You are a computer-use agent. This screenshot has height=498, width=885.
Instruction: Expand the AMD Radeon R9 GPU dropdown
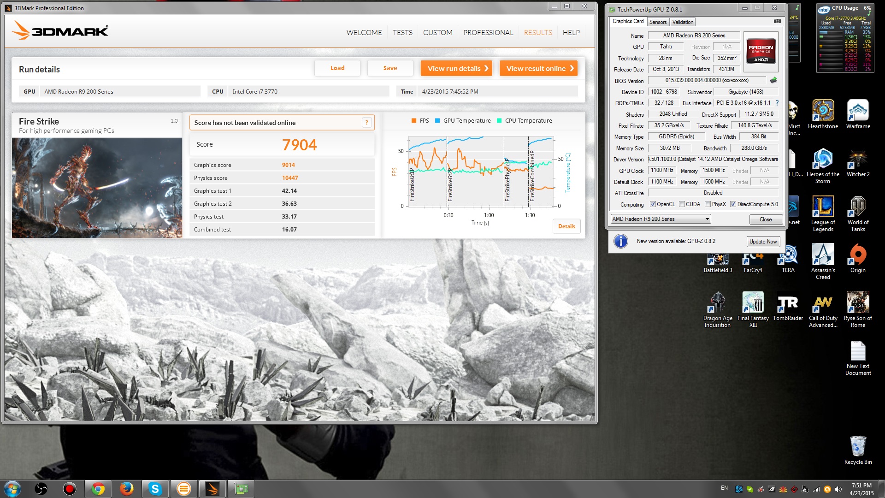(x=707, y=219)
